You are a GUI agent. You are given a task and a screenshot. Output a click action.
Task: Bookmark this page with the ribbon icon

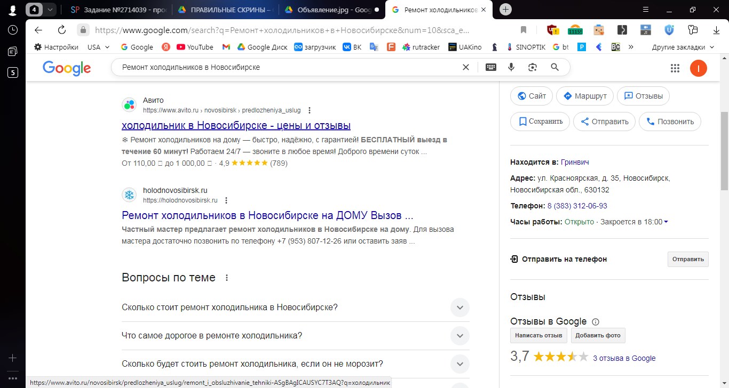[524, 30]
